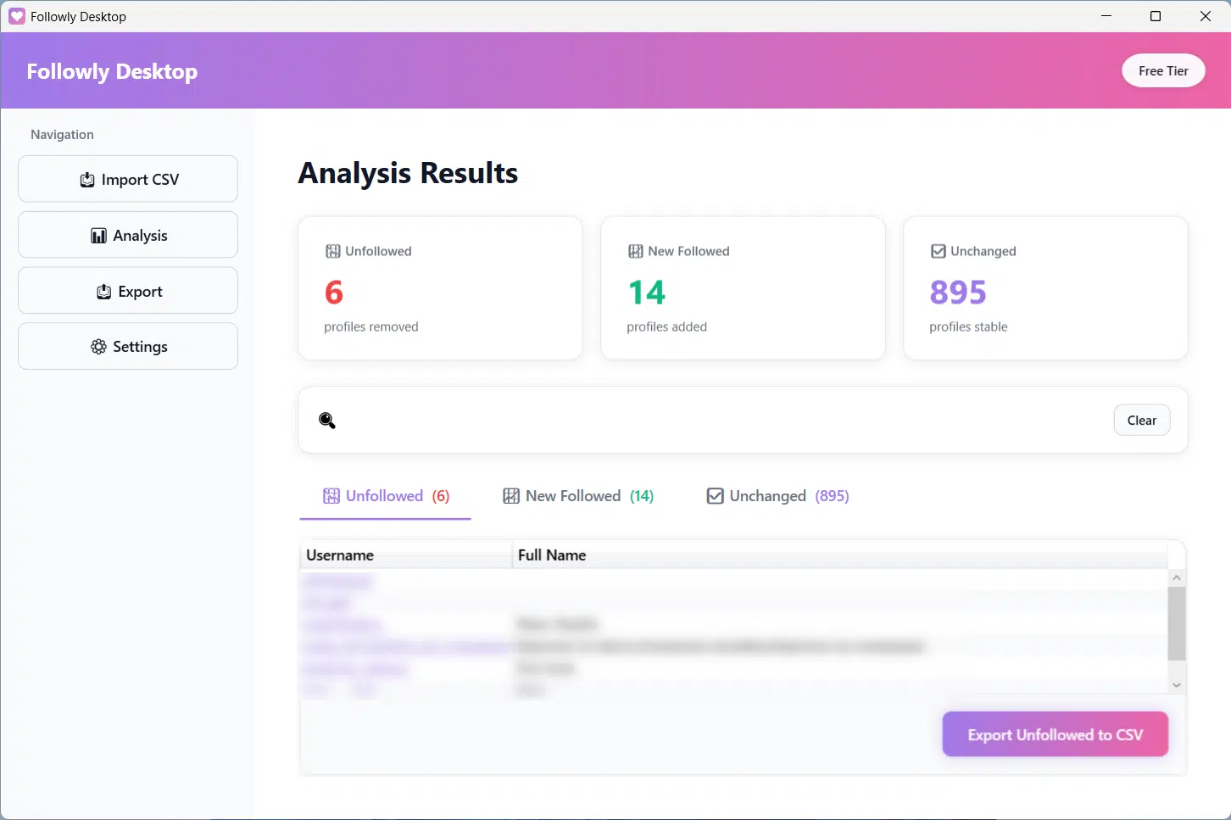Click the Analysis Results heading
The height and width of the screenshot is (820, 1231).
click(408, 173)
